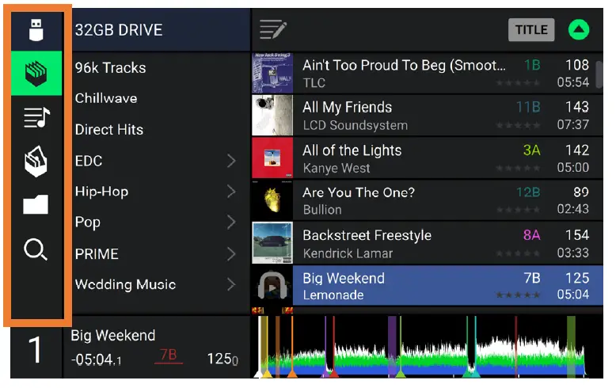616x388 pixels.
Task: Click duration 03:33 of Backstreet Freestyle
Action: tap(573, 253)
